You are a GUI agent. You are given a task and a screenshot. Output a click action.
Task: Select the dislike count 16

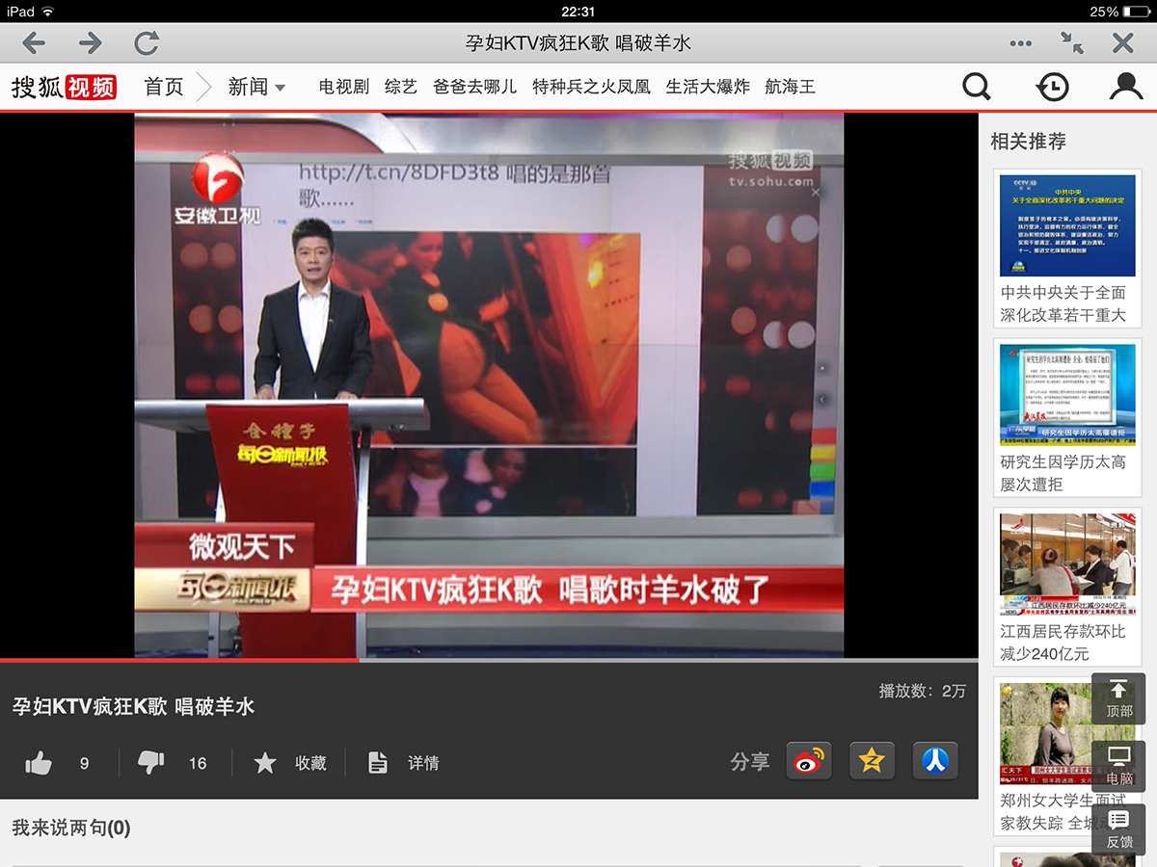point(198,763)
